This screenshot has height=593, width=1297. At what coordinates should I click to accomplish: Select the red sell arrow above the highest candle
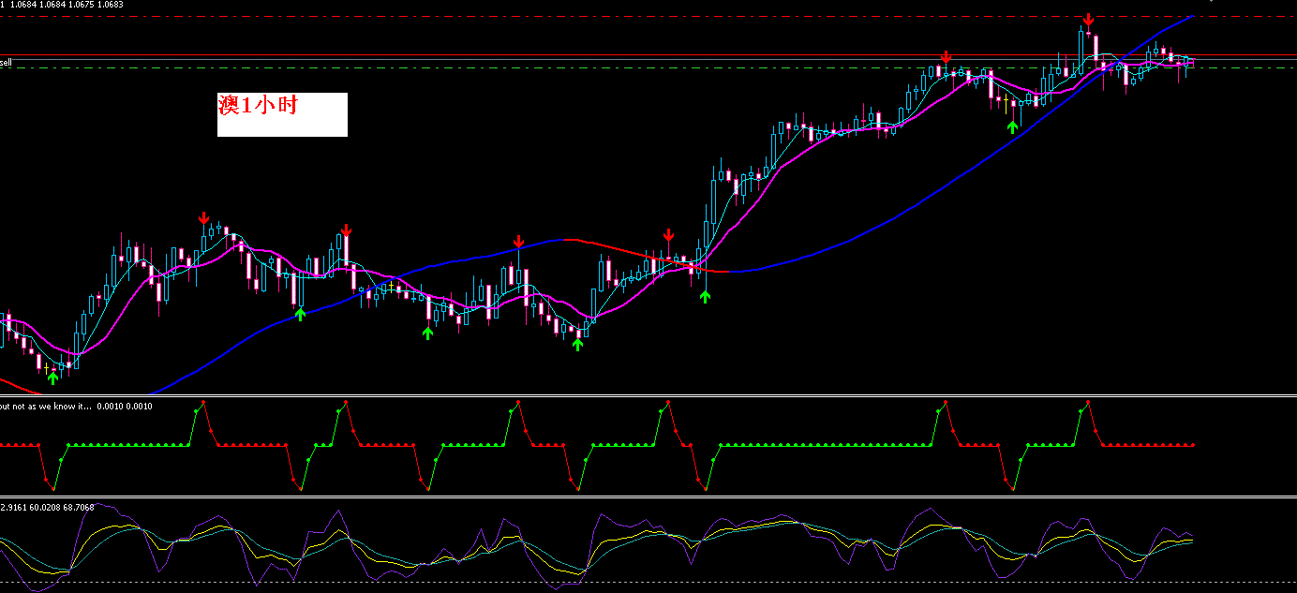pyautogui.click(x=1088, y=20)
